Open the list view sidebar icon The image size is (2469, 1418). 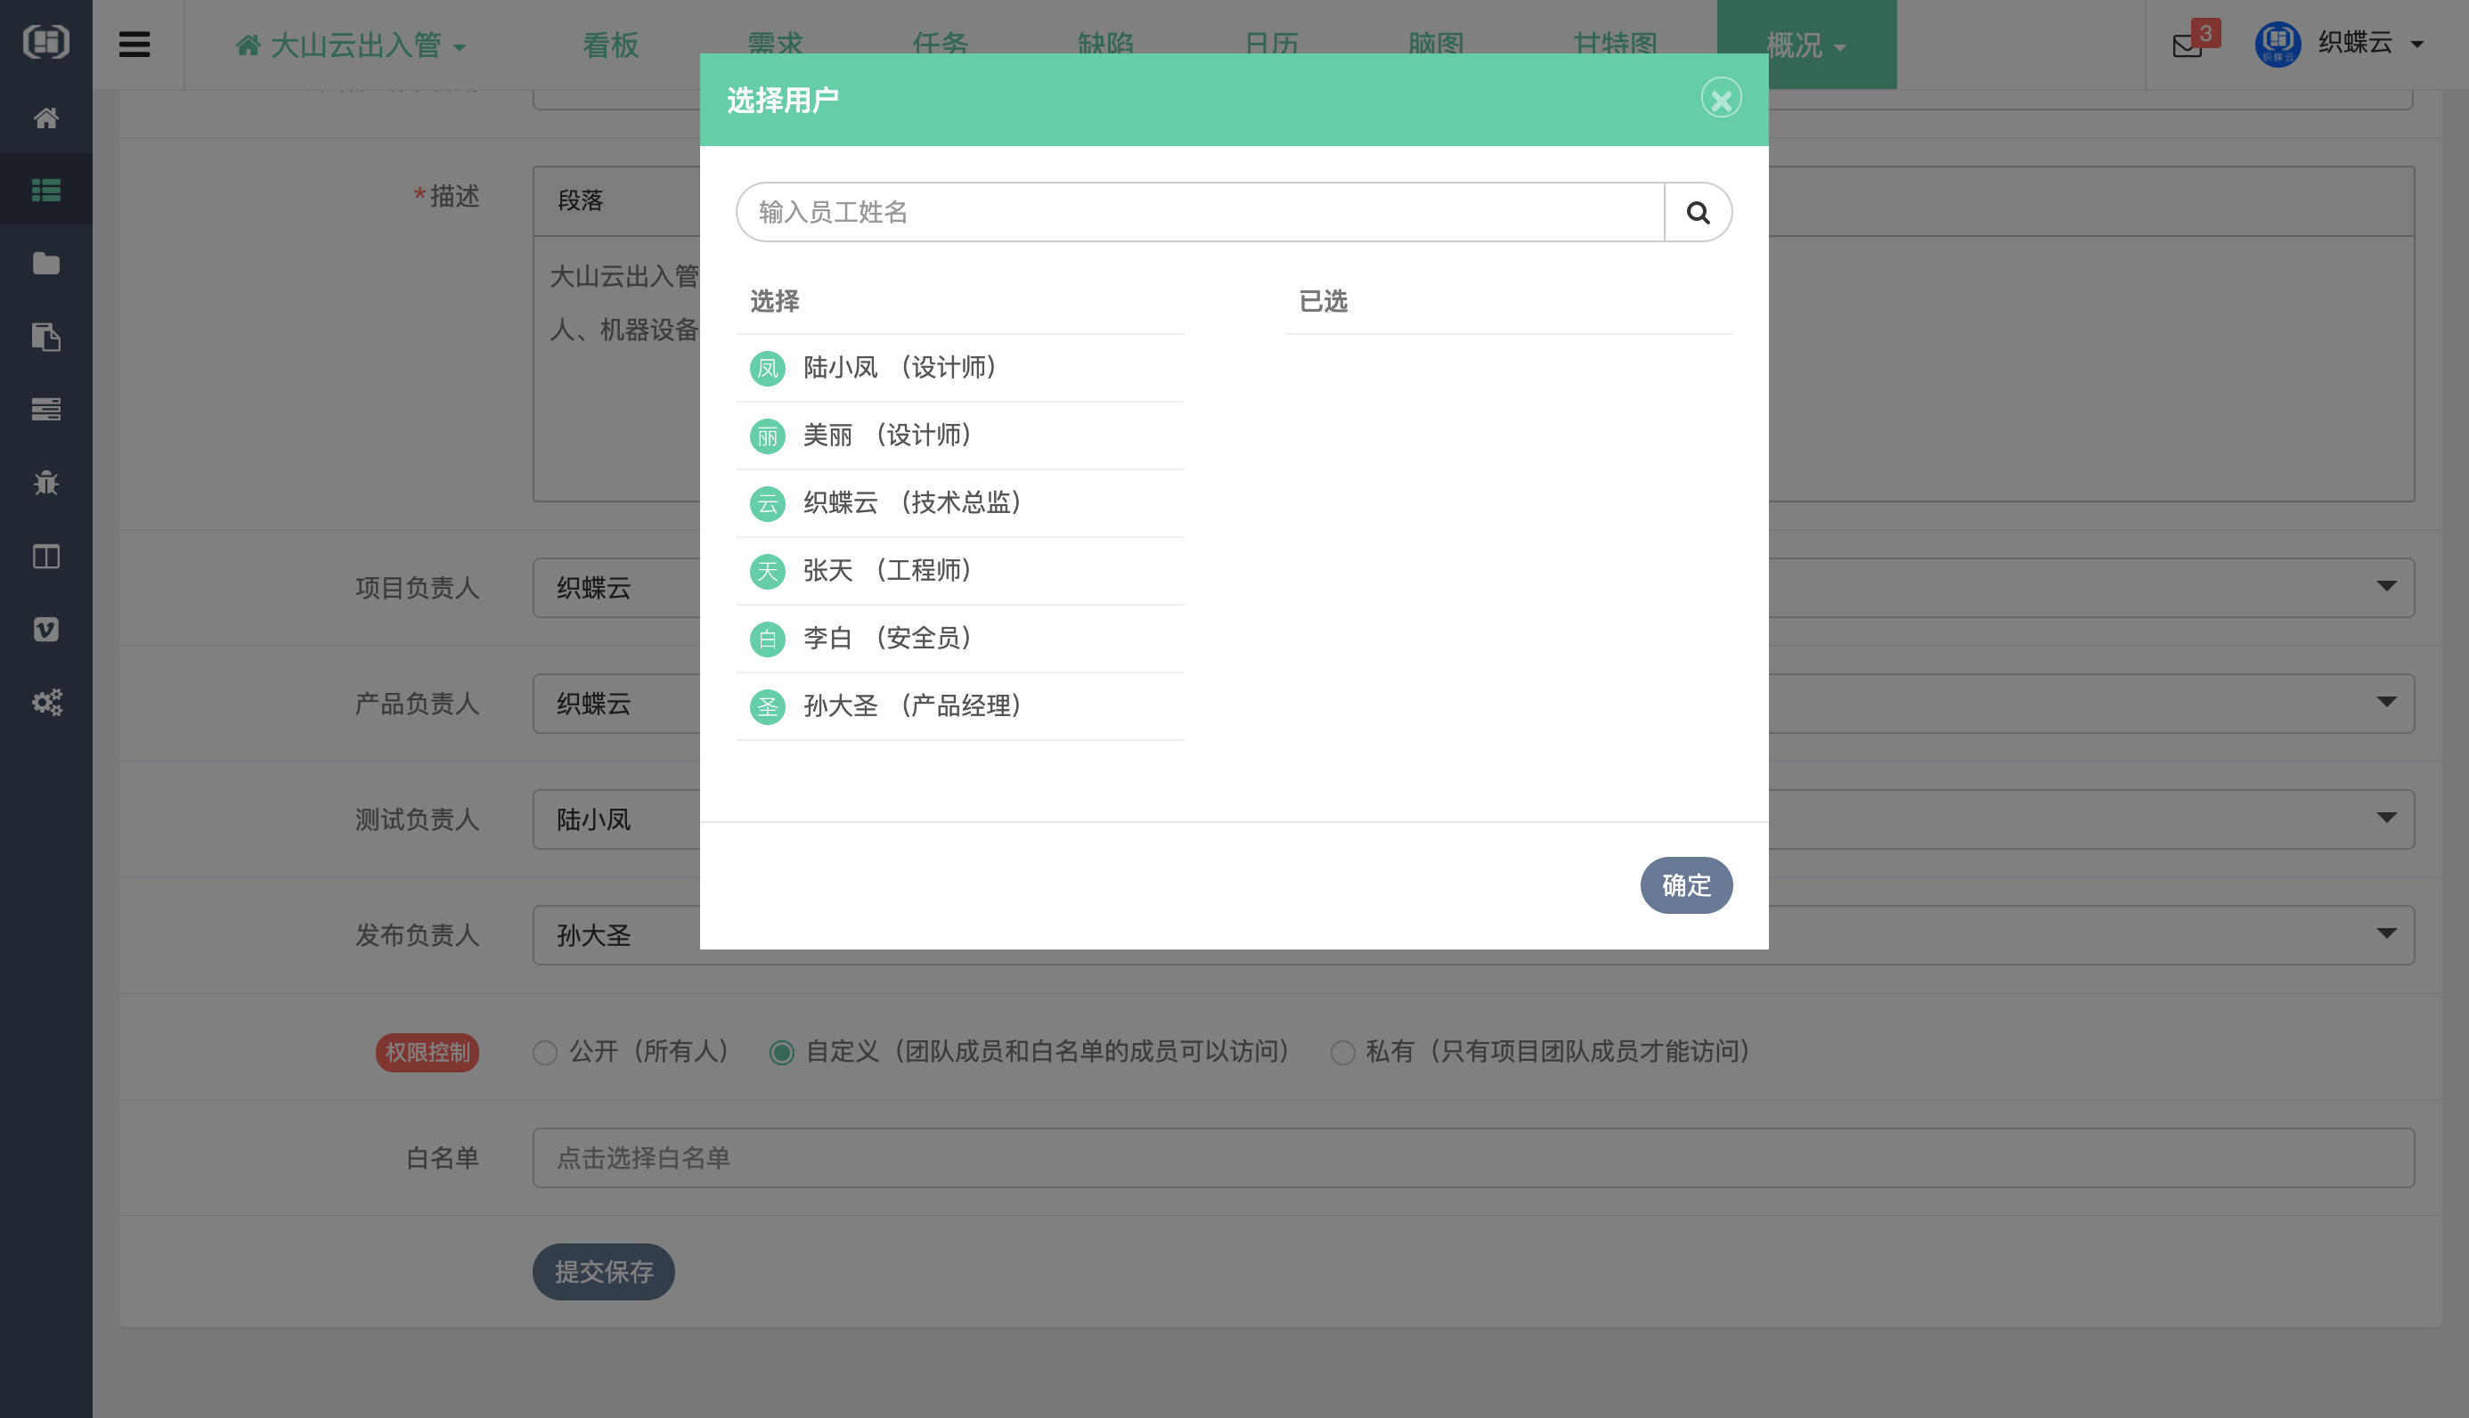45,190
